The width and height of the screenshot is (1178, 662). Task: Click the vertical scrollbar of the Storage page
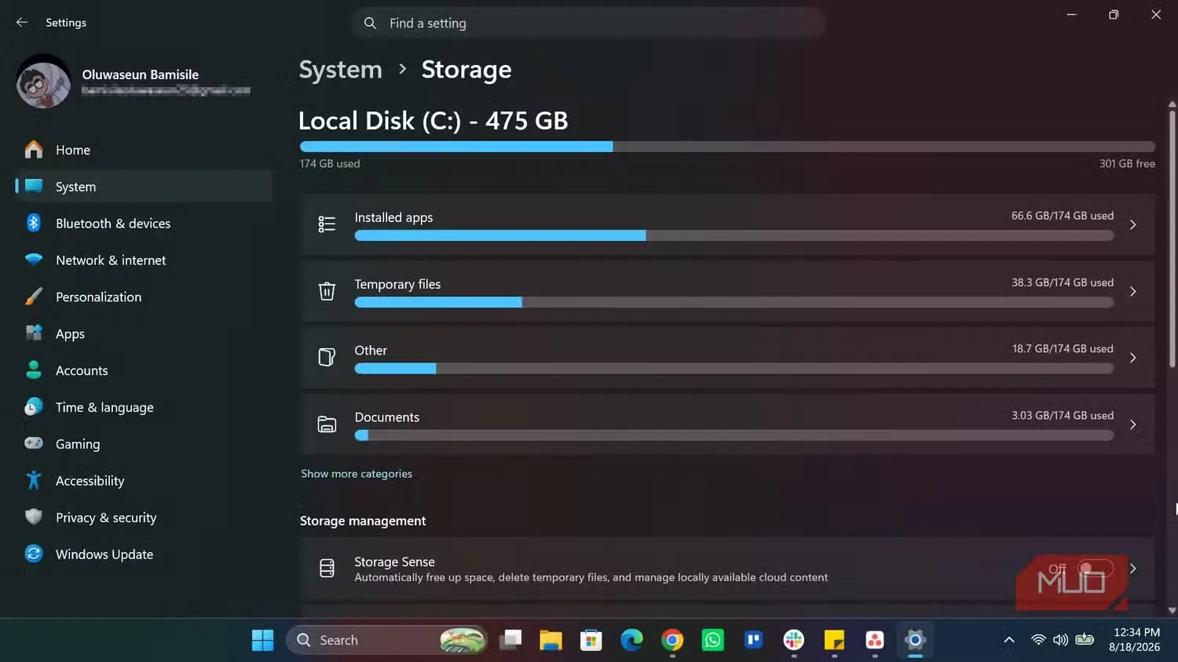(x=1173, y=239)
